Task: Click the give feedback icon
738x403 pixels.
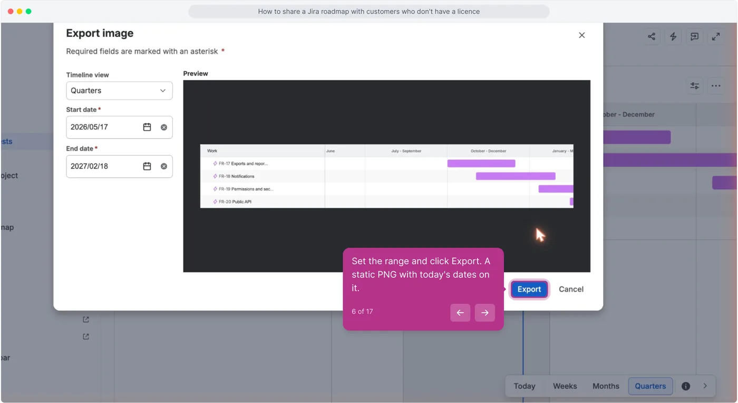Action: coord(695,36)
